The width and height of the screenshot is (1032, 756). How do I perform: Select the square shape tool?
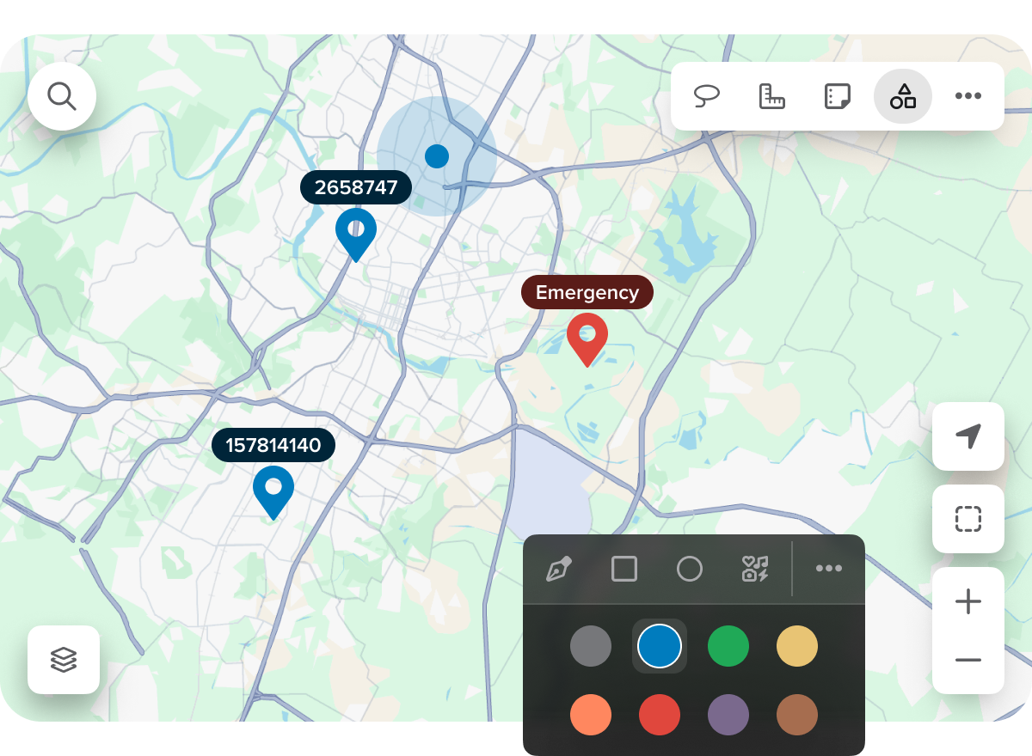(x=624, y=569)
